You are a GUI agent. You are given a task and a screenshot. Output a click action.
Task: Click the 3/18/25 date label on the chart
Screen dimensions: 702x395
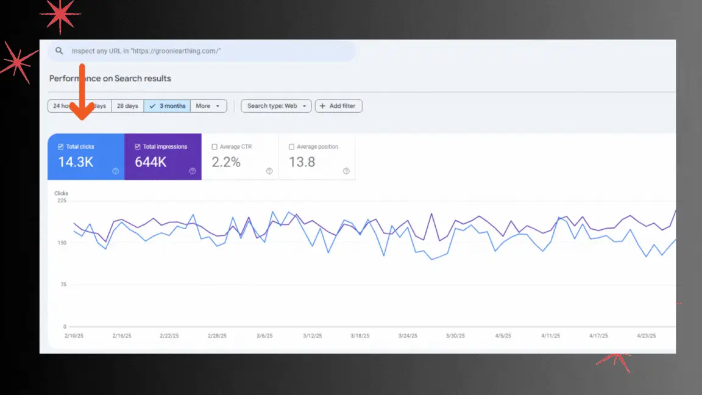359,335
